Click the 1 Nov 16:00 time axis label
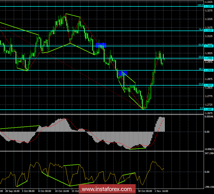The height and width of the screenshot is (194, 214). pos(162,190)
